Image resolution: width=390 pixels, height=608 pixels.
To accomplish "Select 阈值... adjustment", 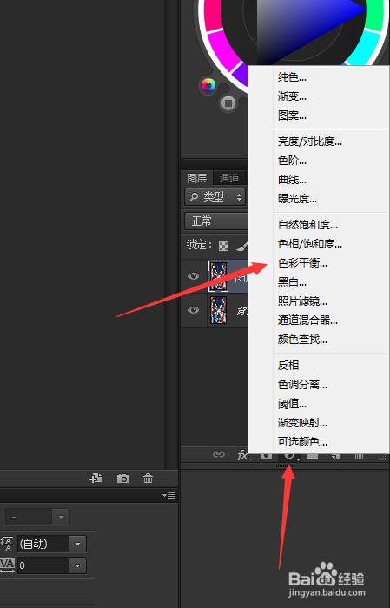I will (292, 404).
